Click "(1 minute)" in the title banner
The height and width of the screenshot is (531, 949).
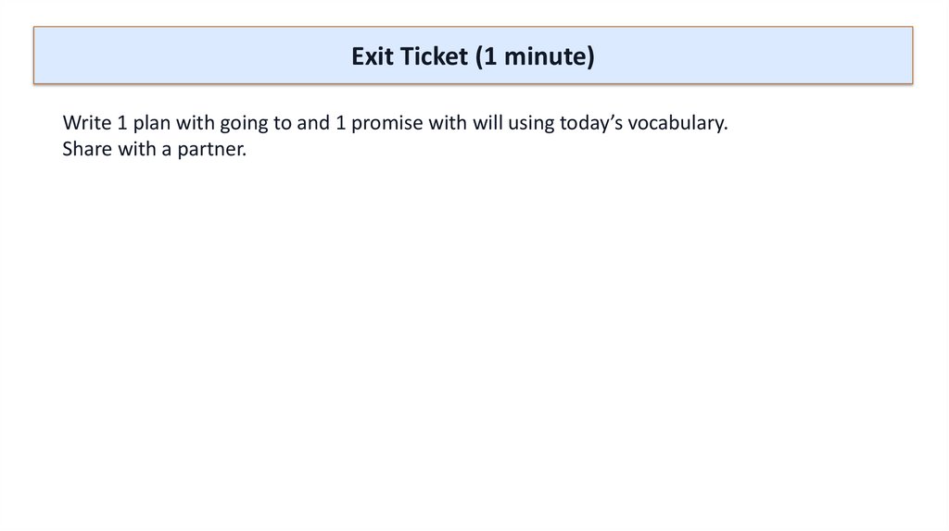[x=535, y=56]
